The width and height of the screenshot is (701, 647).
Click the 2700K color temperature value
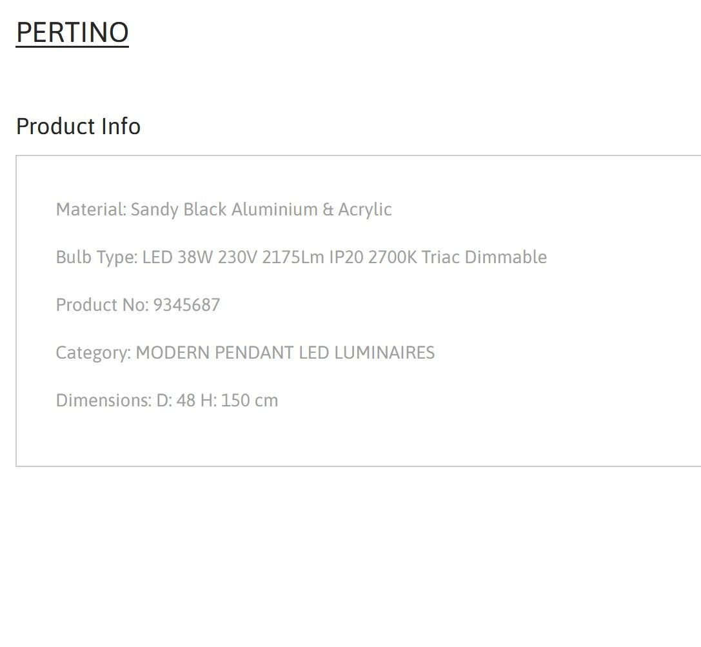coord(393,257)
